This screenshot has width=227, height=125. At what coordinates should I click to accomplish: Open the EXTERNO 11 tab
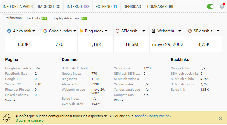(106, 7)
